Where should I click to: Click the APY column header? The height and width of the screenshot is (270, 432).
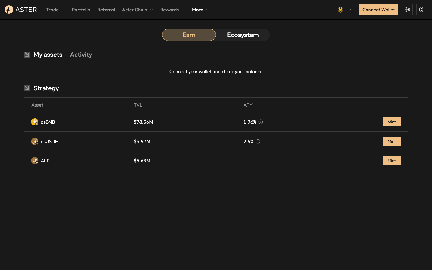(x=248, y=105)
